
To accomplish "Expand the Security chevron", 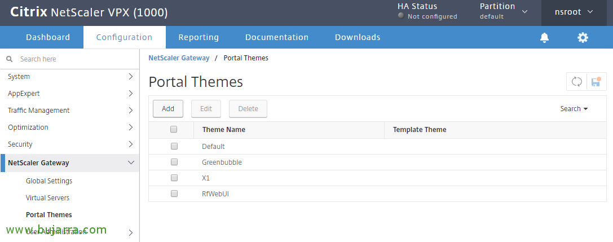I will click(131, 144).
